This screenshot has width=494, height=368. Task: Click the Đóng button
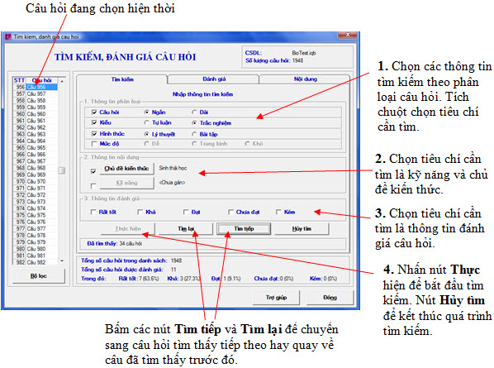pyautogui.click(x=330, y=298)
